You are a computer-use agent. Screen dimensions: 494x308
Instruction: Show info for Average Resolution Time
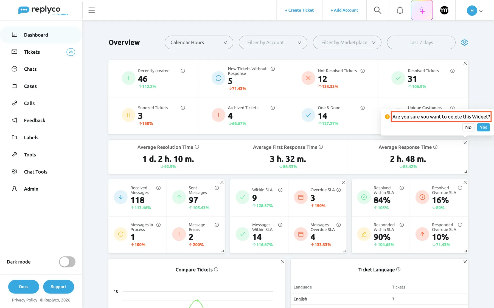coord(197,147)
